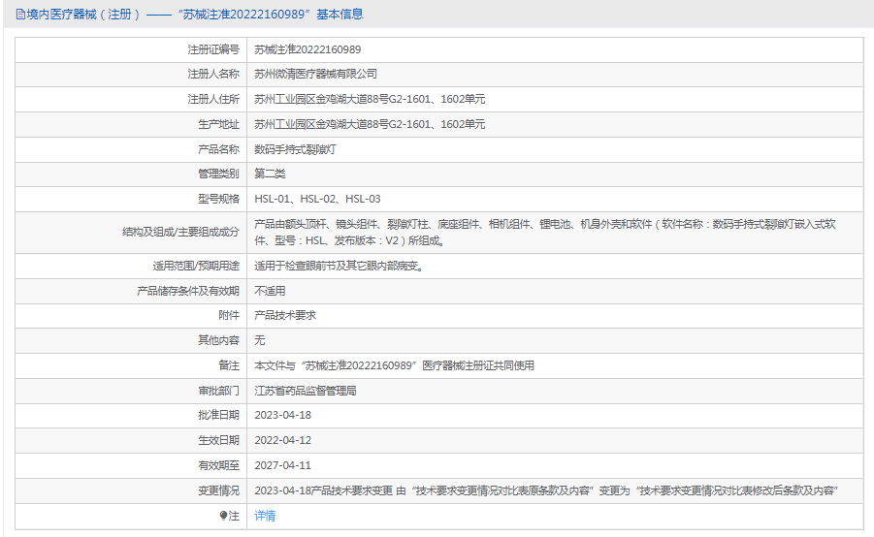Select registrant name 苏州微清医疗器械有限公司

[315, 74]
